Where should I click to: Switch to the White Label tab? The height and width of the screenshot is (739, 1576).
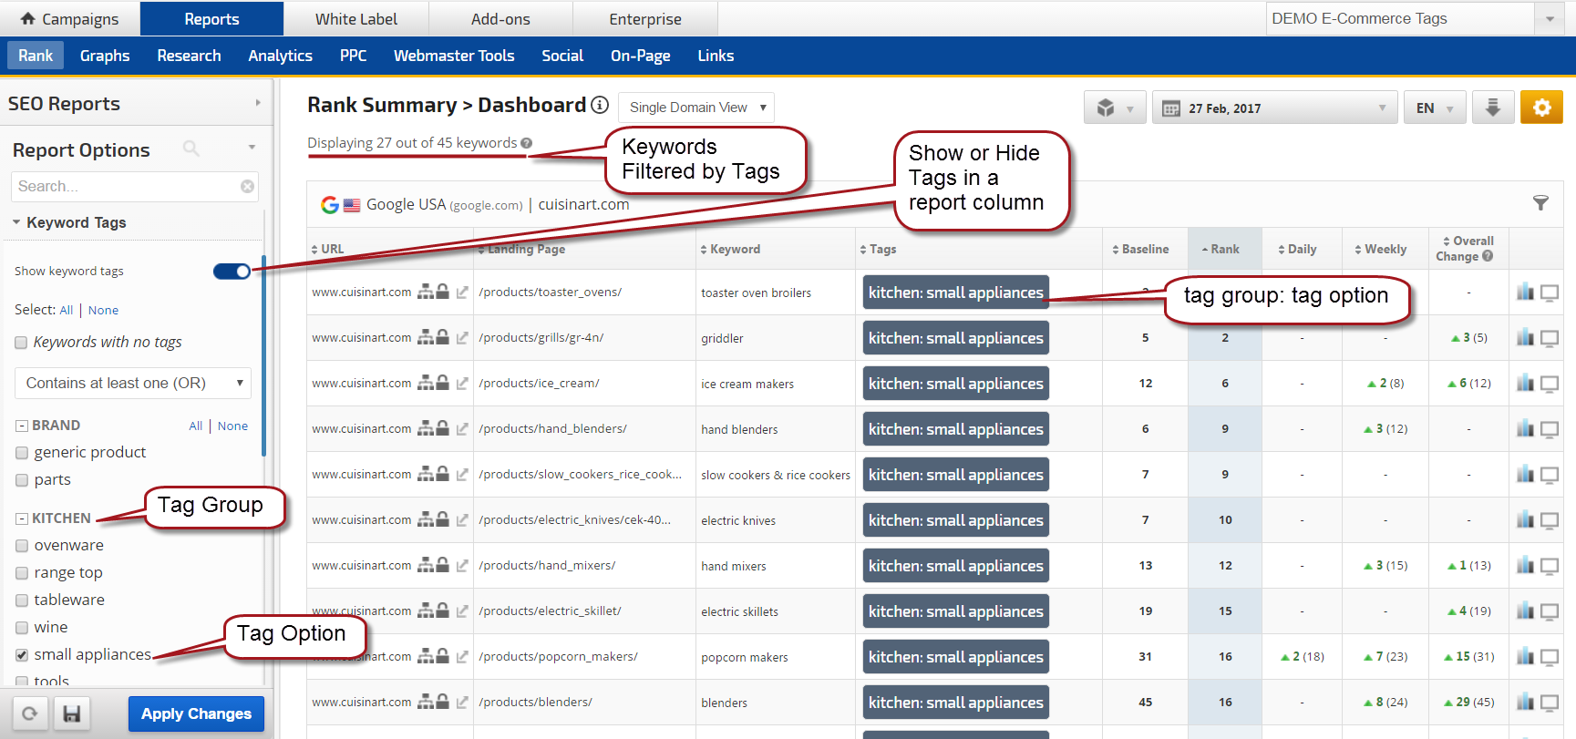pyautogui.click(x=355, y=19)
